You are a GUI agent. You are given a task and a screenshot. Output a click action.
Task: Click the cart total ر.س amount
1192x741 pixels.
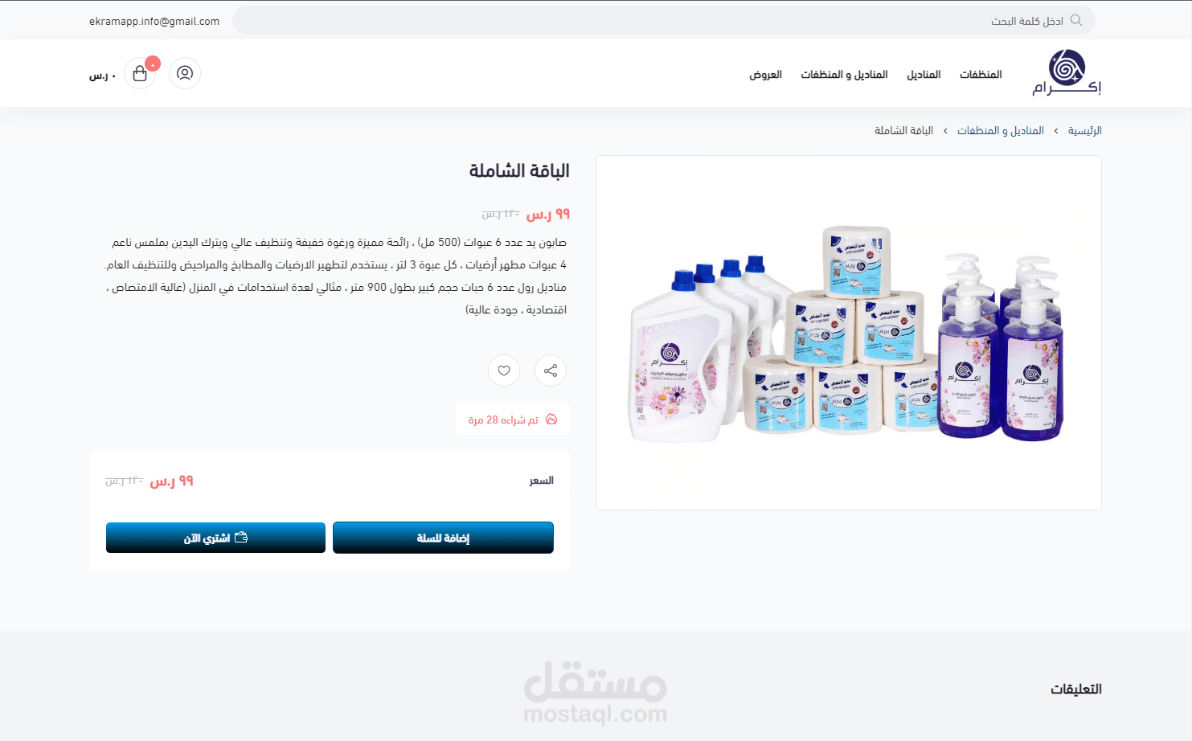pos(102,75)
